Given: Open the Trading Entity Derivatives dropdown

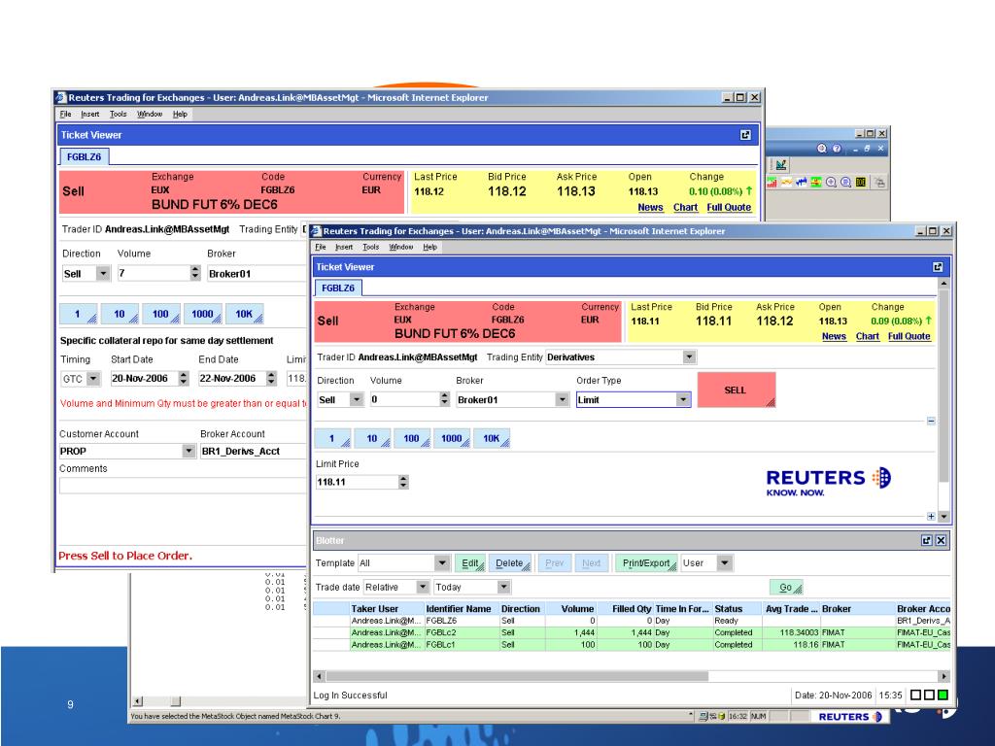Looking at the screenshot, I should 690,357.
